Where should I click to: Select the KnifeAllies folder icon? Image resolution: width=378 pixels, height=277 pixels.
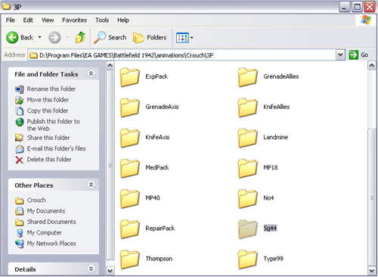pyautogui.click(x=247, y=107)
